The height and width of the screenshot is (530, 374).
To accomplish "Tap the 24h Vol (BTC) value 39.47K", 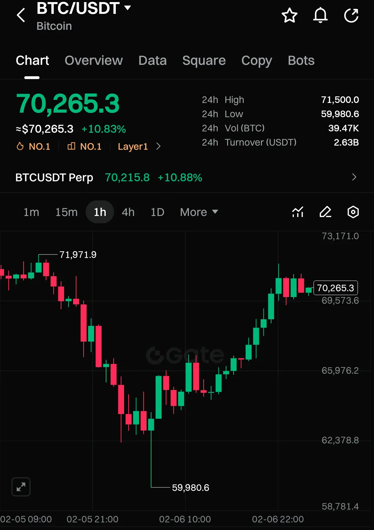I will pos(343,128).
